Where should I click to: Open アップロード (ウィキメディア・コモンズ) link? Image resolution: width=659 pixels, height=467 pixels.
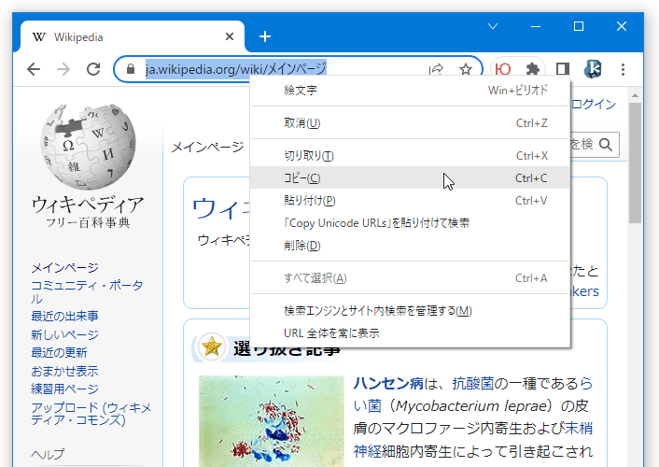point(91,414)
